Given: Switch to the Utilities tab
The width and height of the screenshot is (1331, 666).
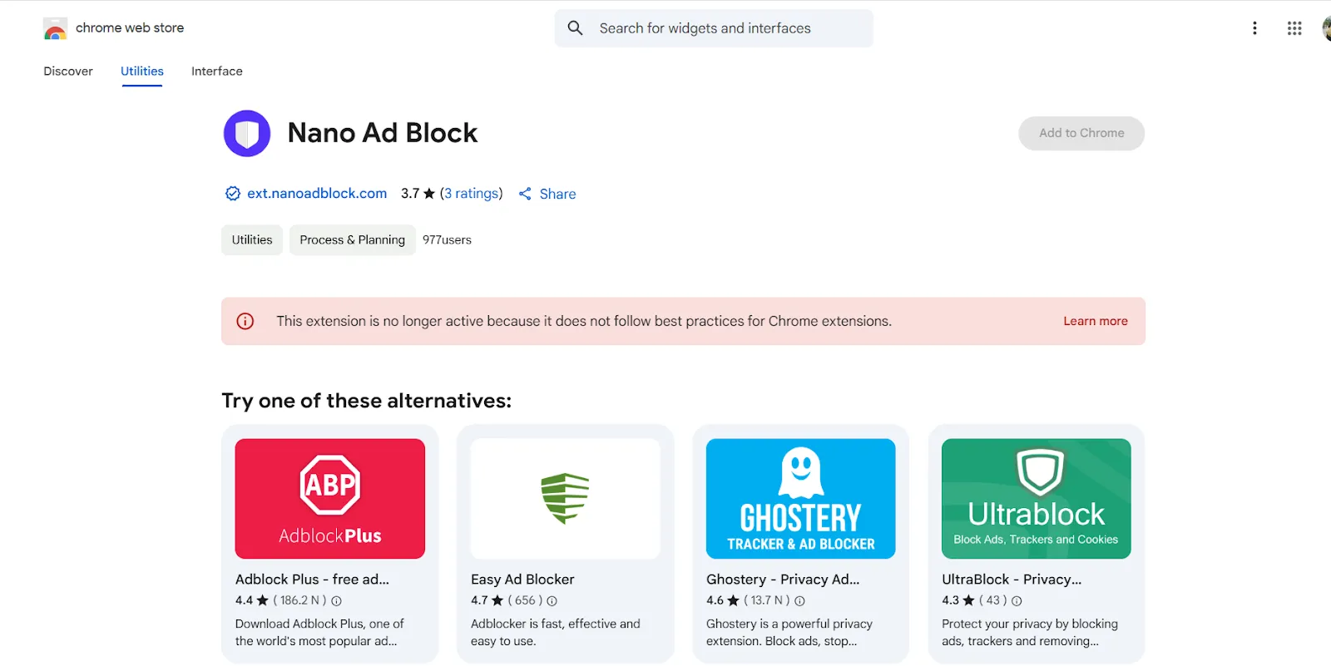Looking at the screenshot, I should point(142,72).
